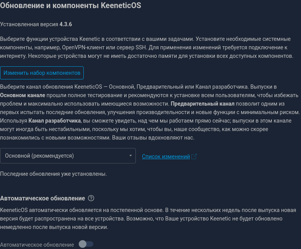Click the paragraph starting with KeeneticOS автоматически обновляется
Screen dimensions: 301x249
[x=148, y=219]
